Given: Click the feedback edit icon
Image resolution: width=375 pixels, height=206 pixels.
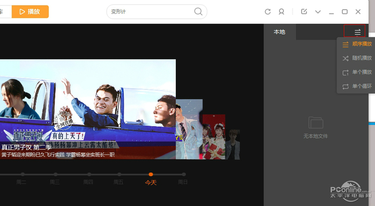Looking at the screenshot, I should [x=304, y=11].
